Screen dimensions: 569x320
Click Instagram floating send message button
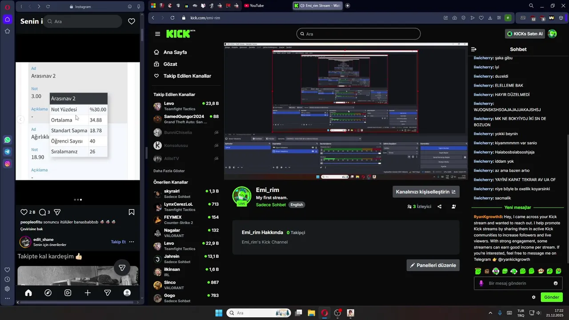tap(122, 268)
